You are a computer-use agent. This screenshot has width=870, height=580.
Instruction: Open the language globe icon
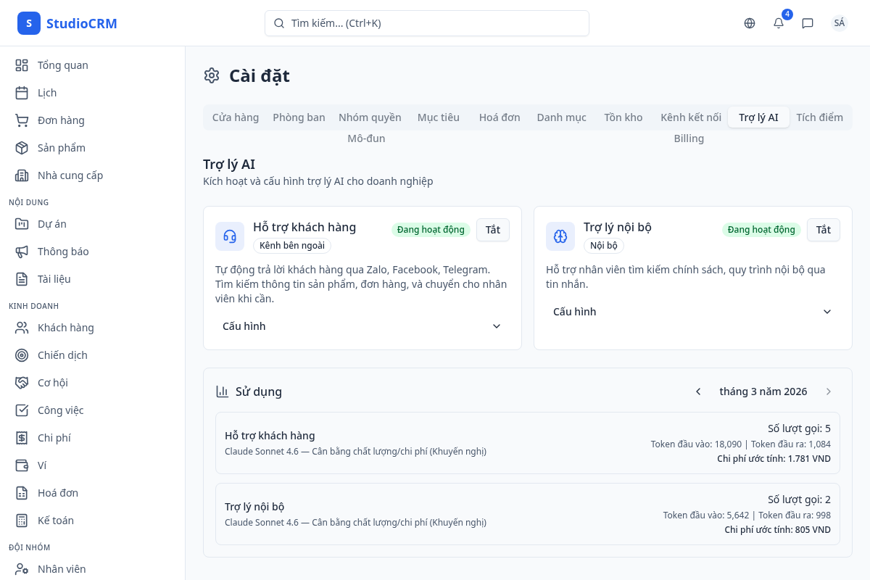coord(750,23)
